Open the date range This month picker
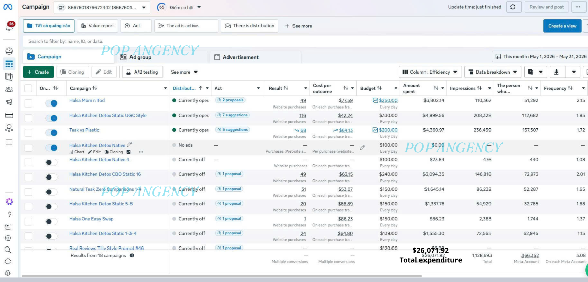 coord(540,56)
